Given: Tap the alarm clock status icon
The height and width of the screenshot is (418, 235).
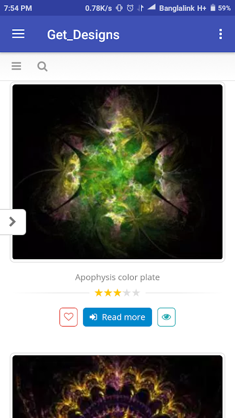Looking at the screenshot, I should (130, 8).
